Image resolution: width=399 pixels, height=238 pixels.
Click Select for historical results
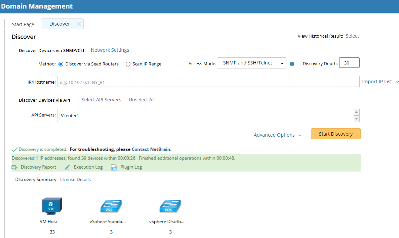pos(352,36)
